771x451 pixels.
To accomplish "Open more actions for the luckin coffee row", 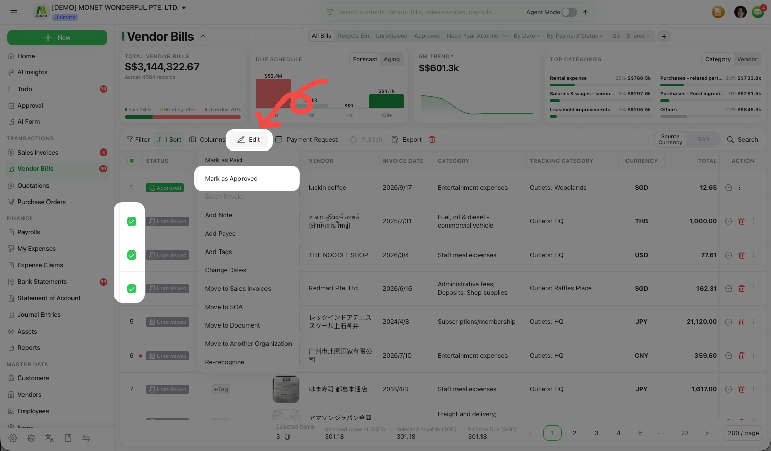I will tap(739, 188).
